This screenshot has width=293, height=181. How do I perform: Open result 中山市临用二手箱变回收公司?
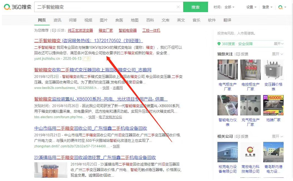tap(90, 128)
